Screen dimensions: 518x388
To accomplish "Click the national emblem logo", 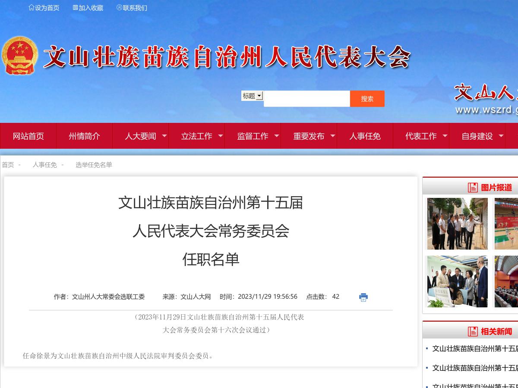I will pos(20,55).
